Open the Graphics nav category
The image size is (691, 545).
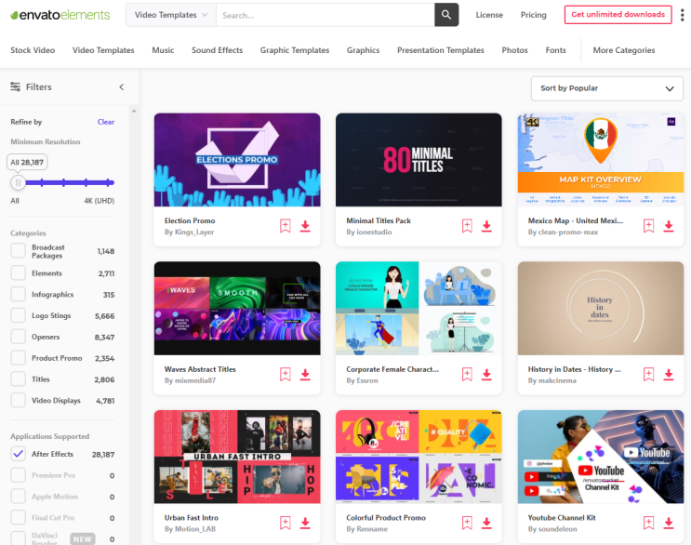pos(363,50)
